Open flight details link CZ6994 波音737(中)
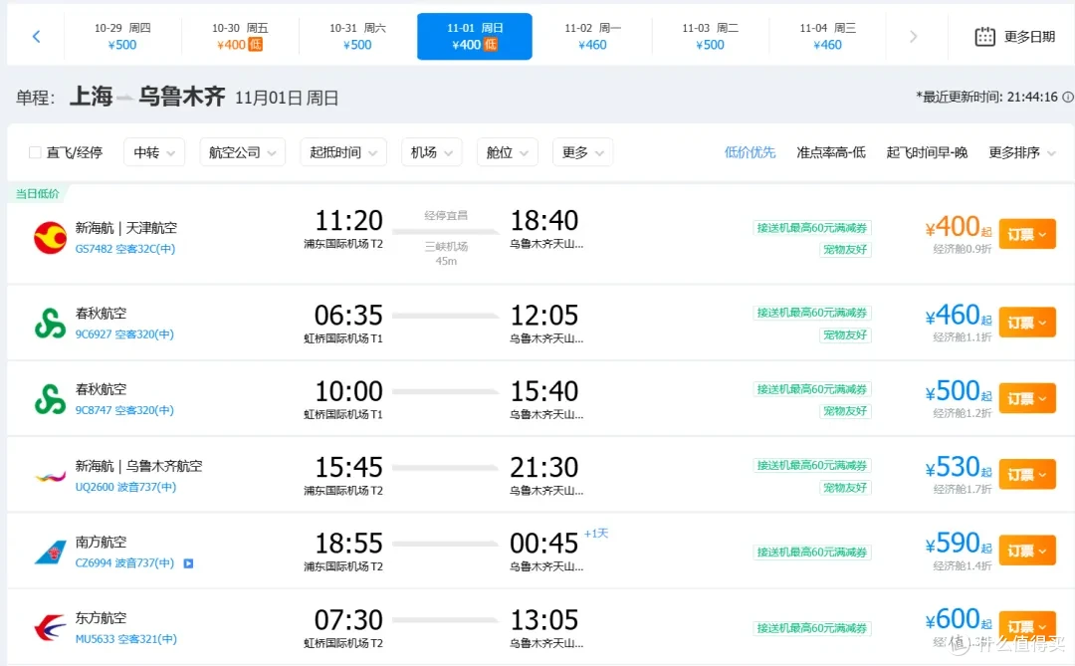Viewport: 1075px width, 666px height. pyautogui.click(x=124, y=563)
